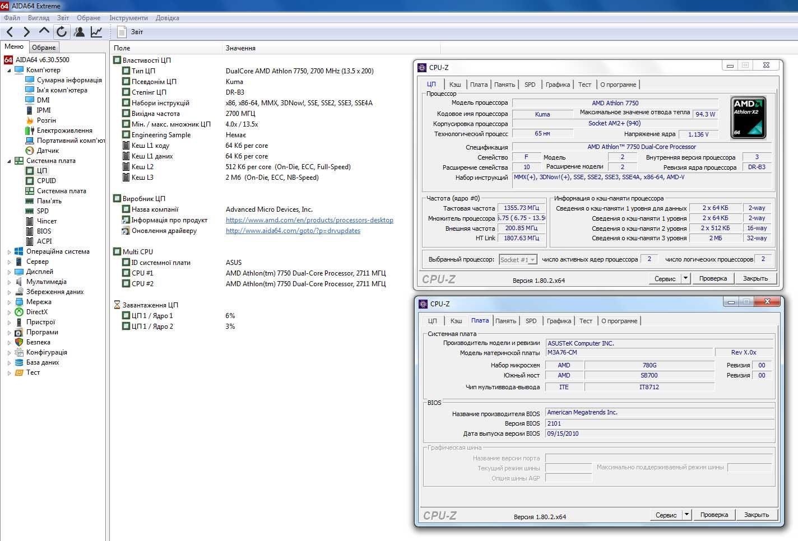
Task: Select CPUID in the tree
Action: pos(47,181)
